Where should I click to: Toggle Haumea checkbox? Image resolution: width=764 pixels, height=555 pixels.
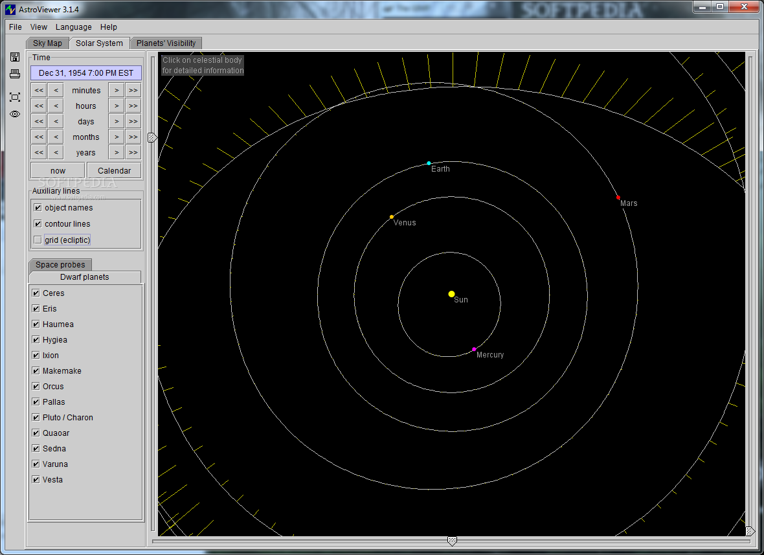click(36, 324)
